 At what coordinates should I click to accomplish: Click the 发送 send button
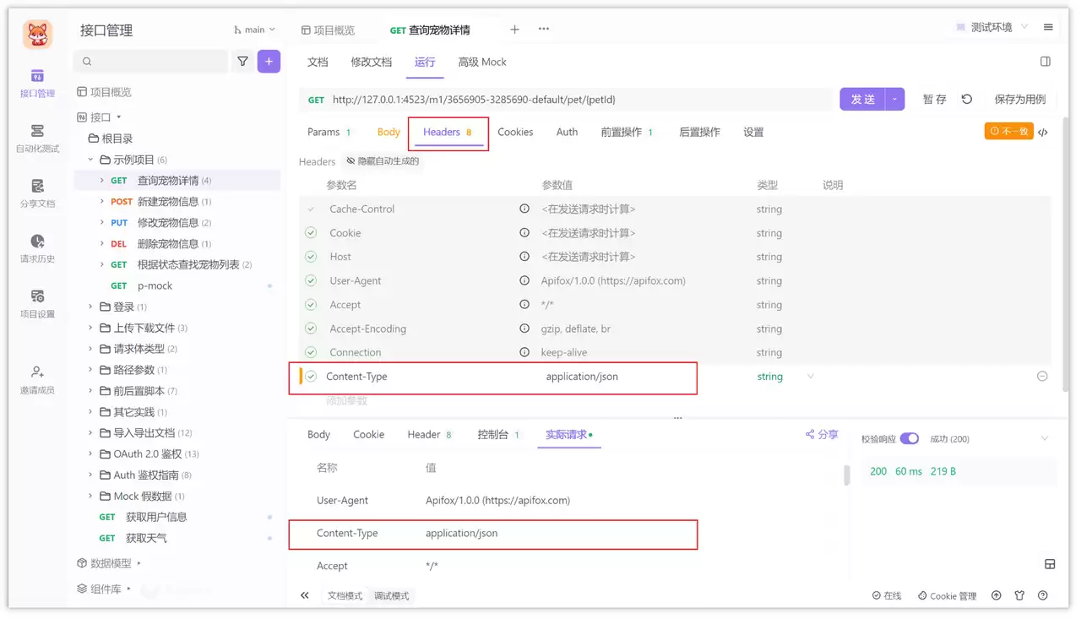pos(863,99)
